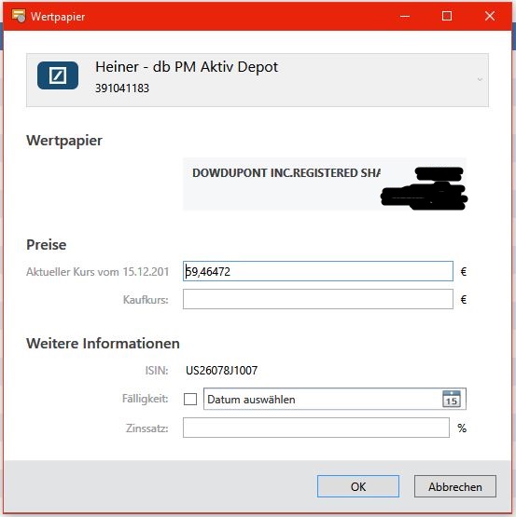516x517 pixels.
Task: Minimize the Wertpapier window
Action: [x=405, y=16]
